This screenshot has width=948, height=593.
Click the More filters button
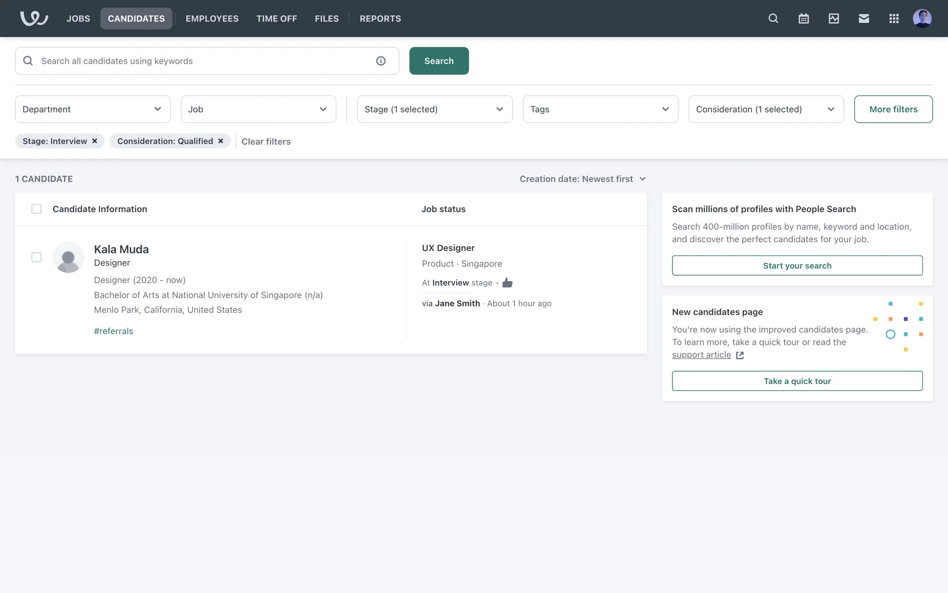(893, 109)
